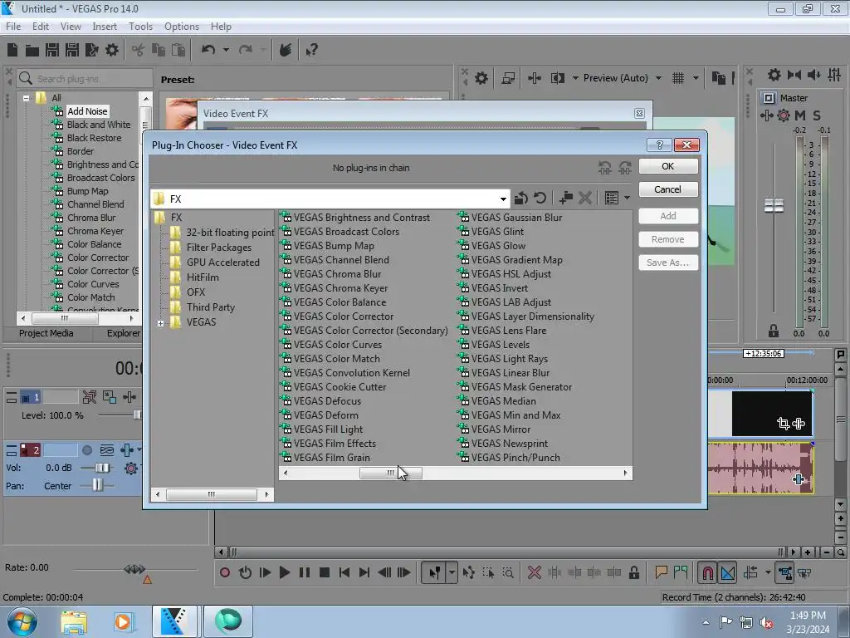
Task: Toggle Loop Playback button
Action: [x=245, y=572]
